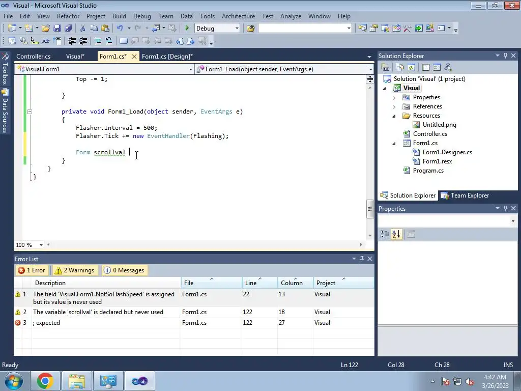Open Chrome from the Windows taskbar
Screen dimensions: 521x391
tap(45, 381)
